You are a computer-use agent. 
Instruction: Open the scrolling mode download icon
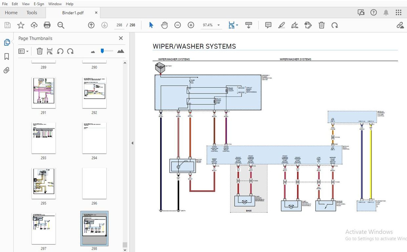[x=248, y=25]
